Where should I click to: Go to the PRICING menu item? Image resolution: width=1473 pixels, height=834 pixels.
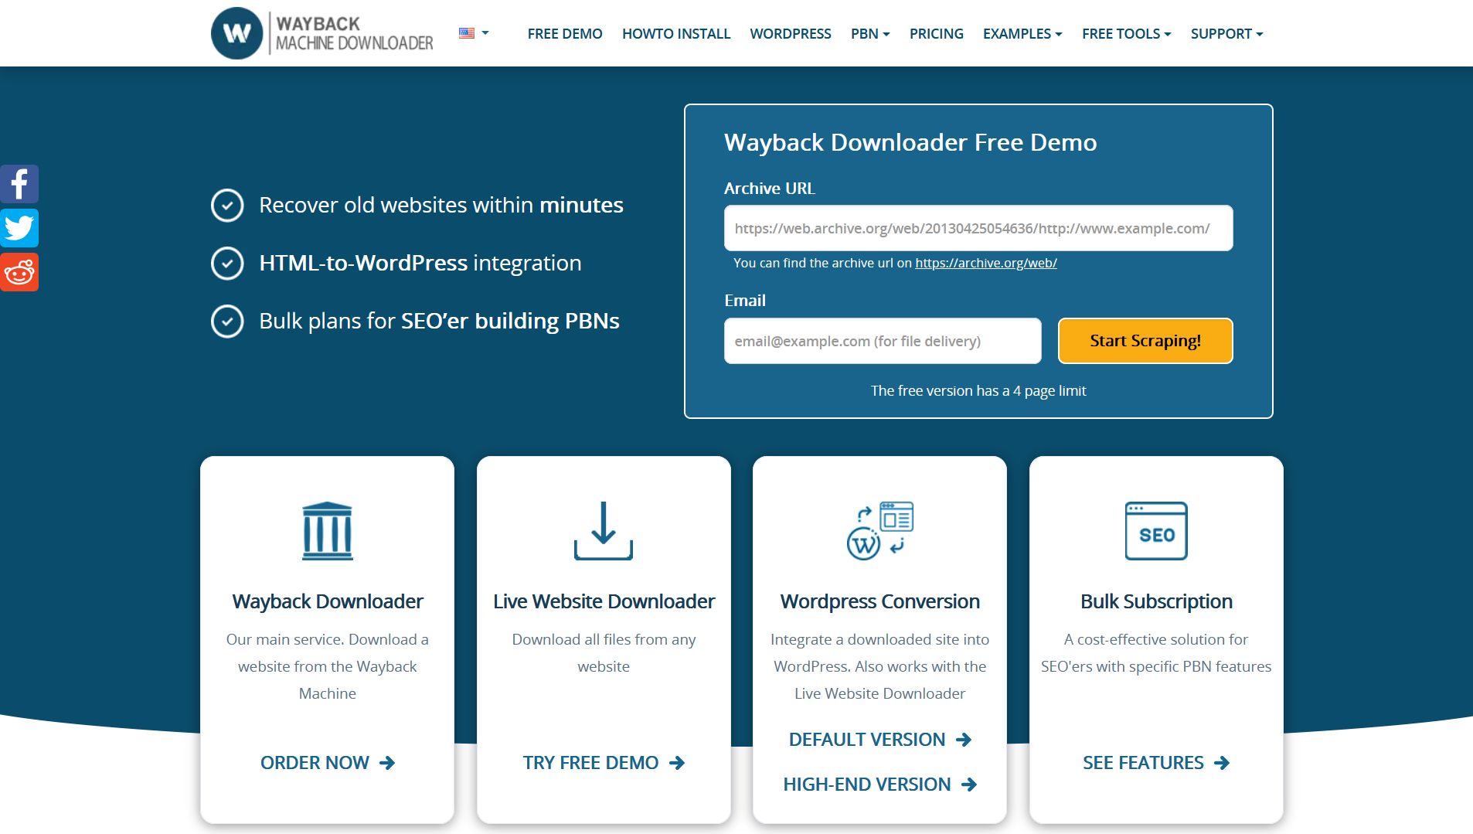coord(936,33)
